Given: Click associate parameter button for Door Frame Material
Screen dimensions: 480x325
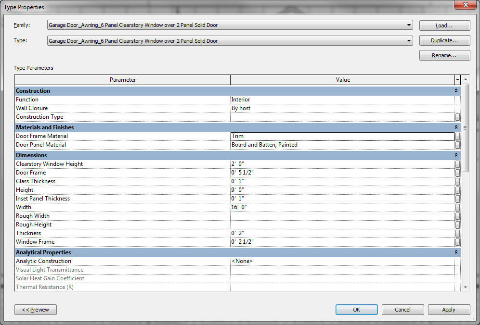Looking at the screenshot, I should [x=457, y=136].
